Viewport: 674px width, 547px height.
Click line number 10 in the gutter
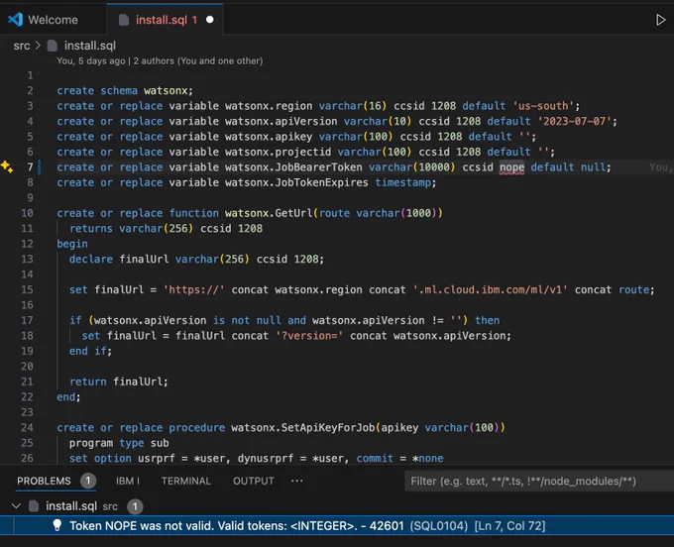click(x=27, y=213)
